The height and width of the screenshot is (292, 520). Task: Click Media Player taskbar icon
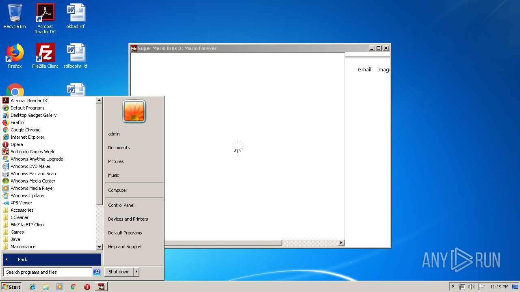click(60, 287)
